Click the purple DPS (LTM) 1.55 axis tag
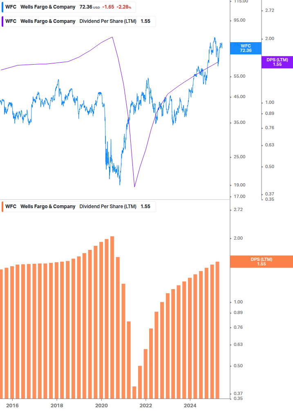The height and width of the screenshot is (411, 293). pyautogui.click(x=277, y=62)
